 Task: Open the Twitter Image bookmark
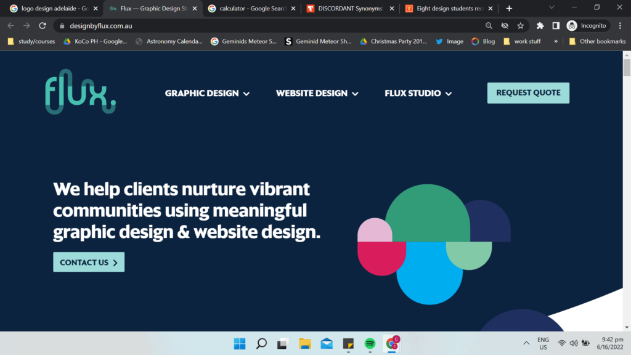(449, 41)
